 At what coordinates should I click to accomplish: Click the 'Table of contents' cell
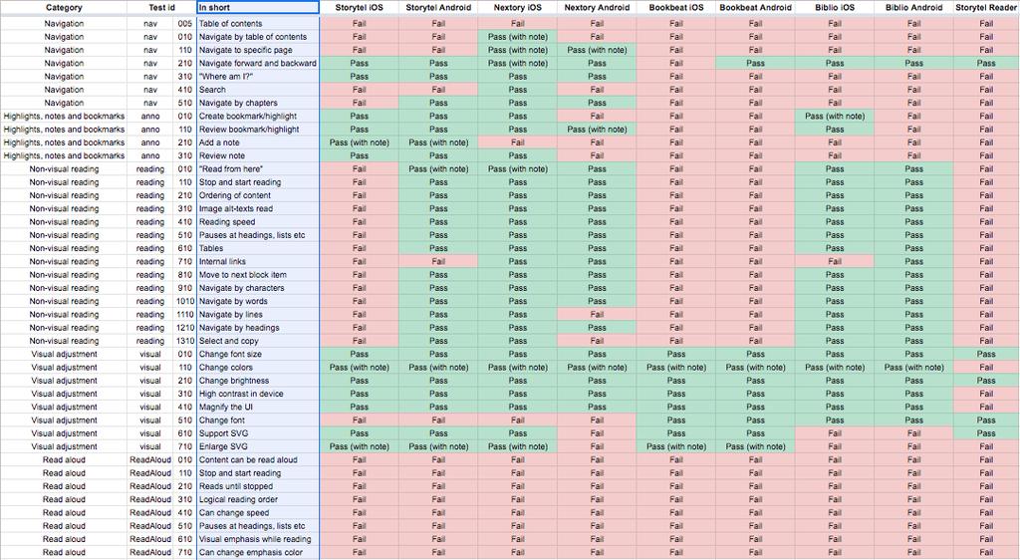pos(258,23)
